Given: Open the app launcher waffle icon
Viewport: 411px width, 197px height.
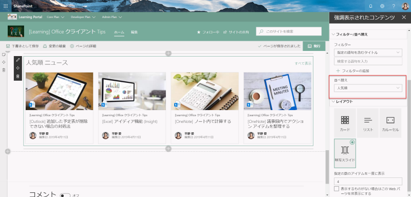Looking at the screenshot, I should (x=6, y=6).
